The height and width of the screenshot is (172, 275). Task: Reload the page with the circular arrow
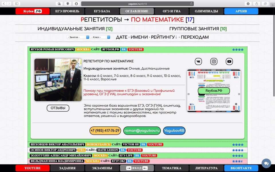pyautogui.click(x=191, y=3)
